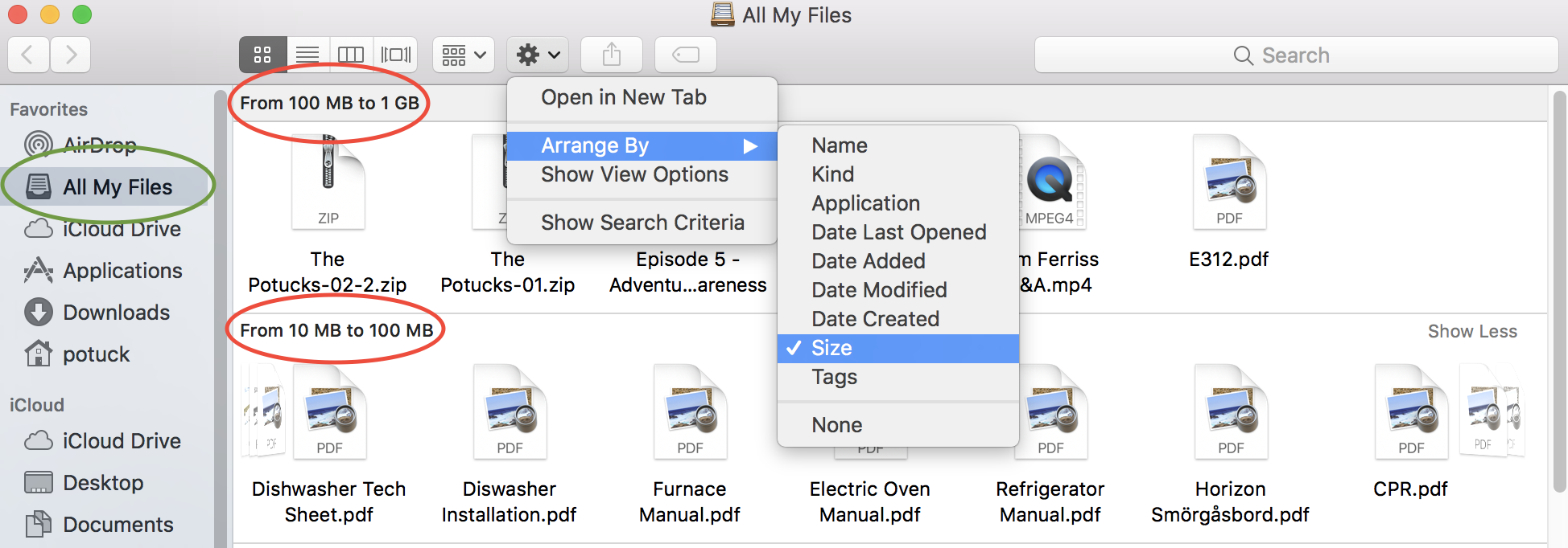
Task: Select Size arrangement option with checkmark
Action: pos(831,348)
